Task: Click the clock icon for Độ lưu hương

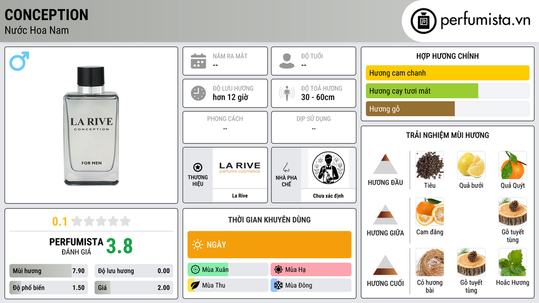Action: 198,93
